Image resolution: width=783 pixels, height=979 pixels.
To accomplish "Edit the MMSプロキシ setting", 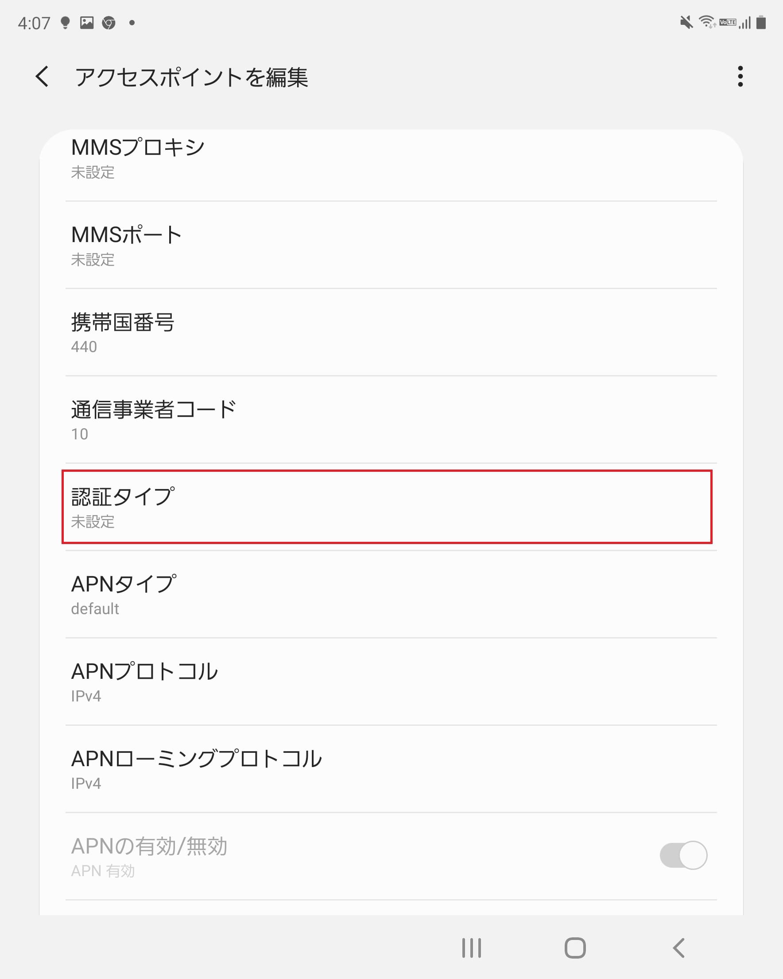I will click(391, 158).
